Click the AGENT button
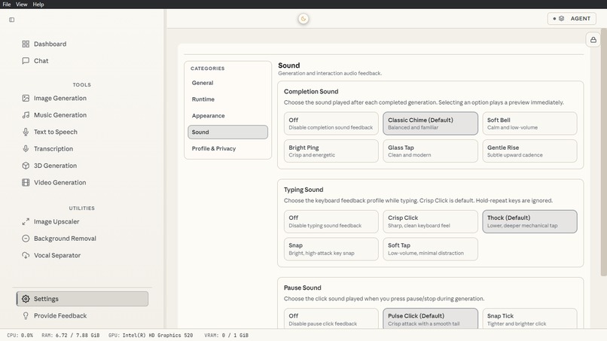This screenshot has width=607, height=341. [x=572, y=19]
